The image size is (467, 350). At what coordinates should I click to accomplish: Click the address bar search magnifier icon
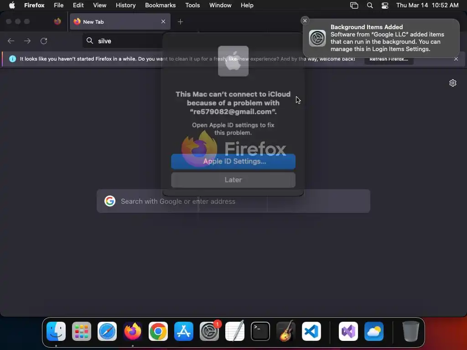[90, 41]
